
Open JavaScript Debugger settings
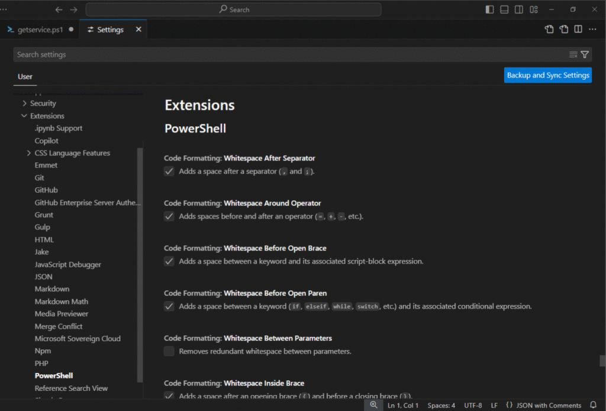coord(67,265)
